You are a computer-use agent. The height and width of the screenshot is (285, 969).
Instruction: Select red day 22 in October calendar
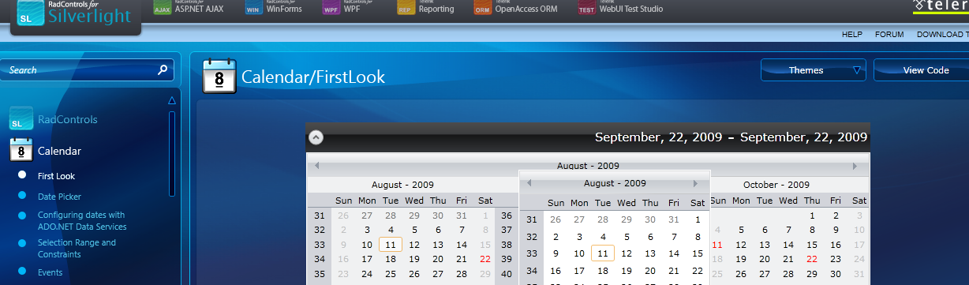[812, 259]
